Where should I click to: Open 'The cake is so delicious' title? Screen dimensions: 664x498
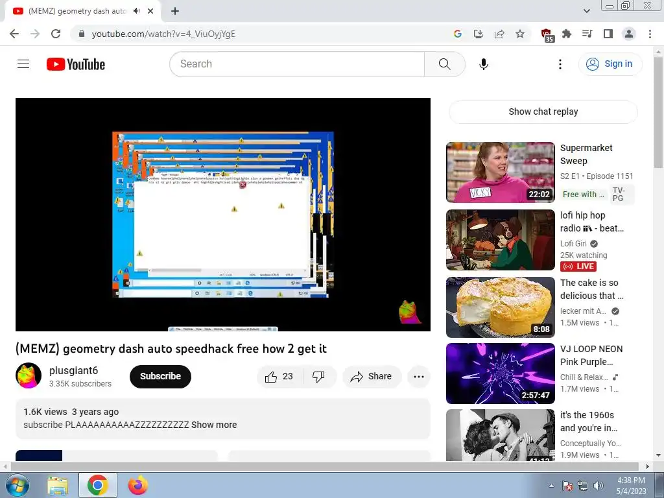click(x=591, y=289)
